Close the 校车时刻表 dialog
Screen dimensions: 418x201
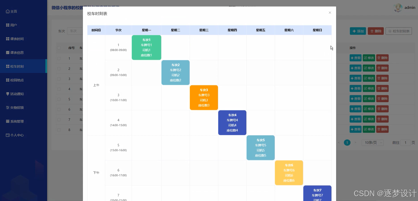point(330,13)
